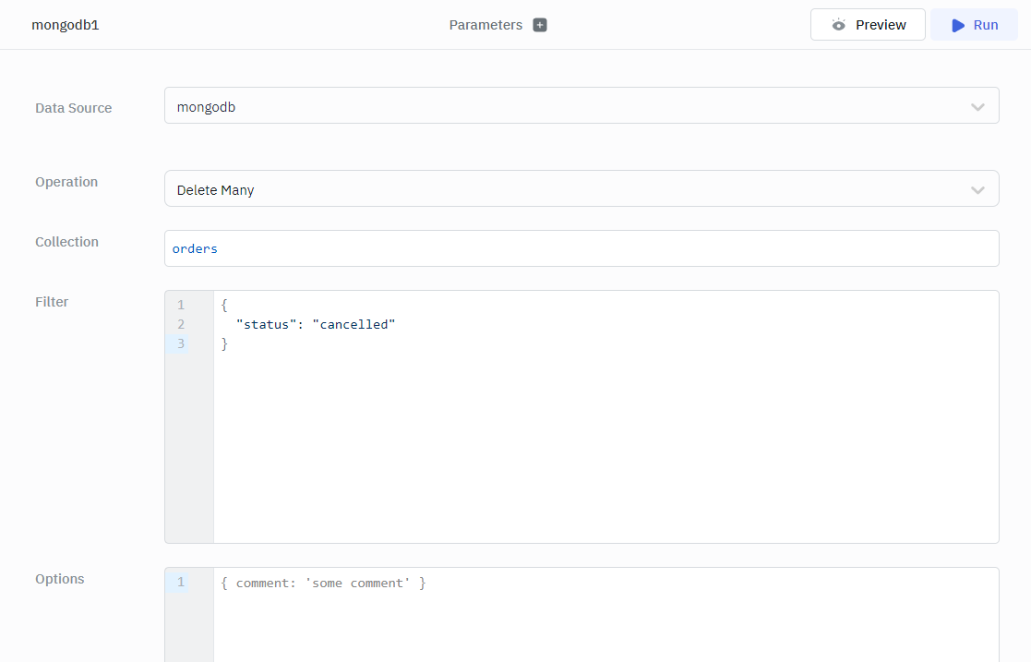This screenshot has width=1031, height=662.
Task: Click the plus icon beside Parameters
Action: 540,25
